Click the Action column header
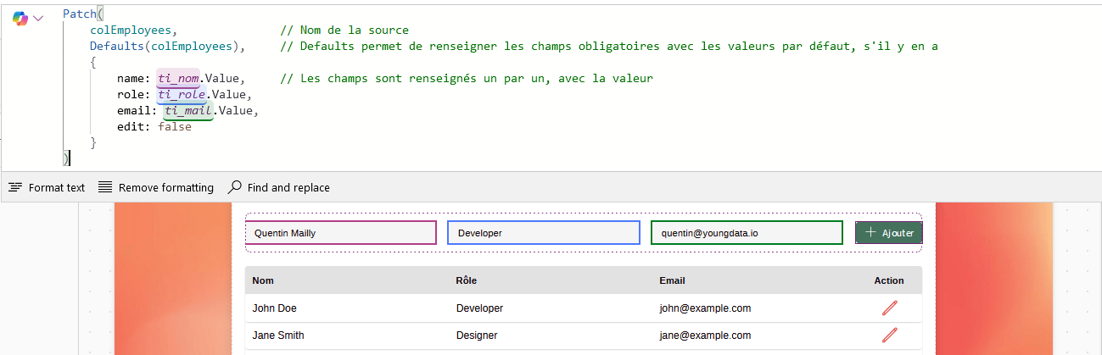Viewport: 1102px width, 355px height. coord(889,280)
